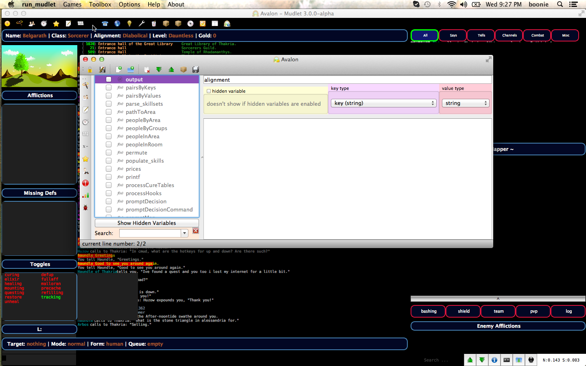Click the telephone icon in main toolbar
This screenshot has height=366, width=586.
105,24
